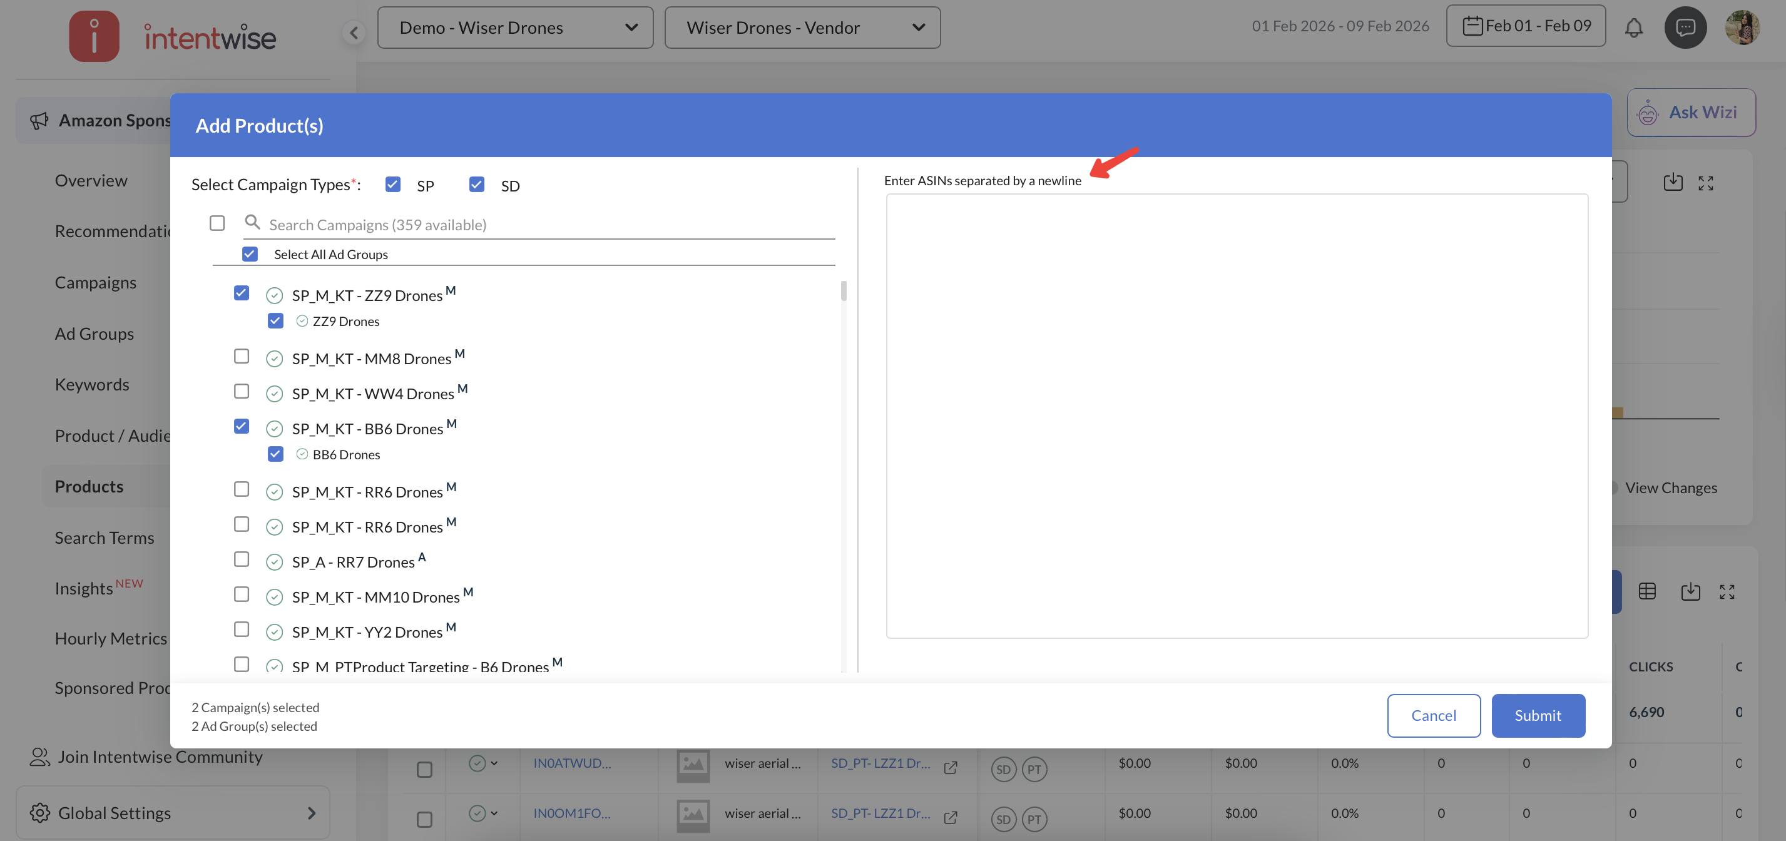
Task: Click the notification bell icon
Action: click(1633, 28)
